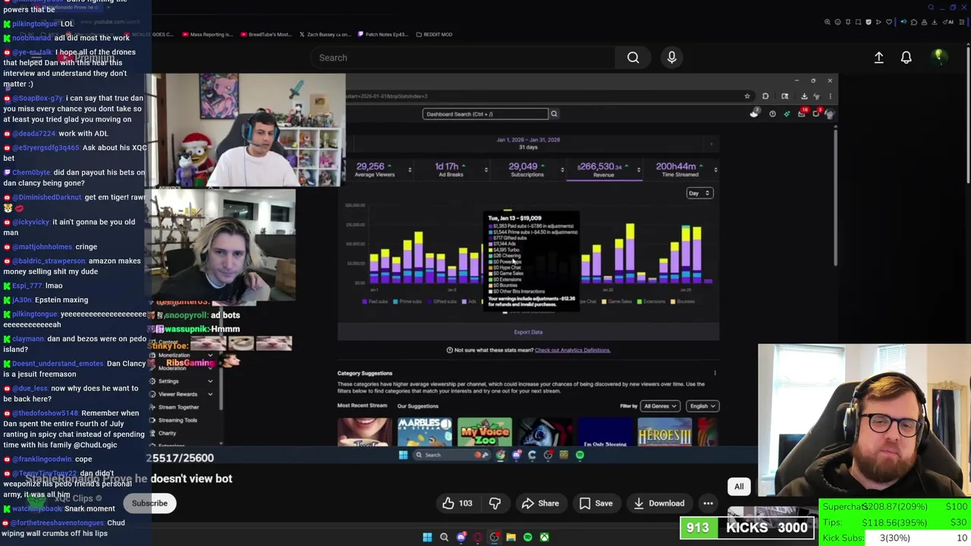Image resolution: width=971 pixels, height=546 pixels.
Task: Open Spotify icon in inner streamed taskbar
Action: (x=580, y=455)
